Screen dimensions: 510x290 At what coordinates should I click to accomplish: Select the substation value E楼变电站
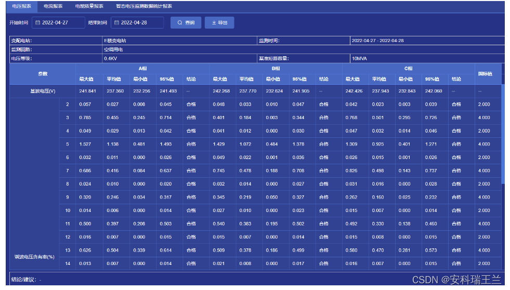click(x=115, y=41)
